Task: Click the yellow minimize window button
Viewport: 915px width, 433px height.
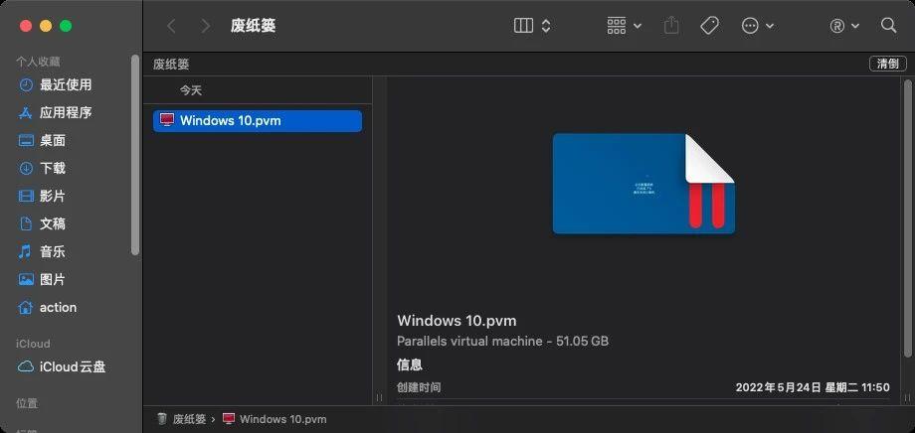Action: 46,26
